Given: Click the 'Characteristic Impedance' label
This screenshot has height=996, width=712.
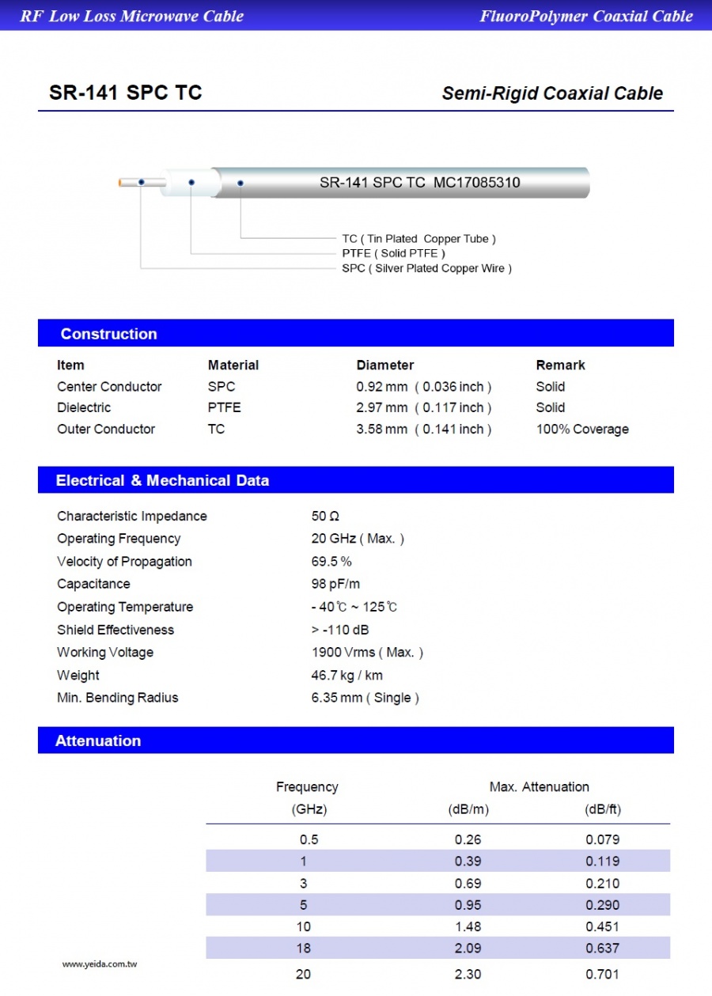Looking at the screenshot, I should (x=132, y=516).
